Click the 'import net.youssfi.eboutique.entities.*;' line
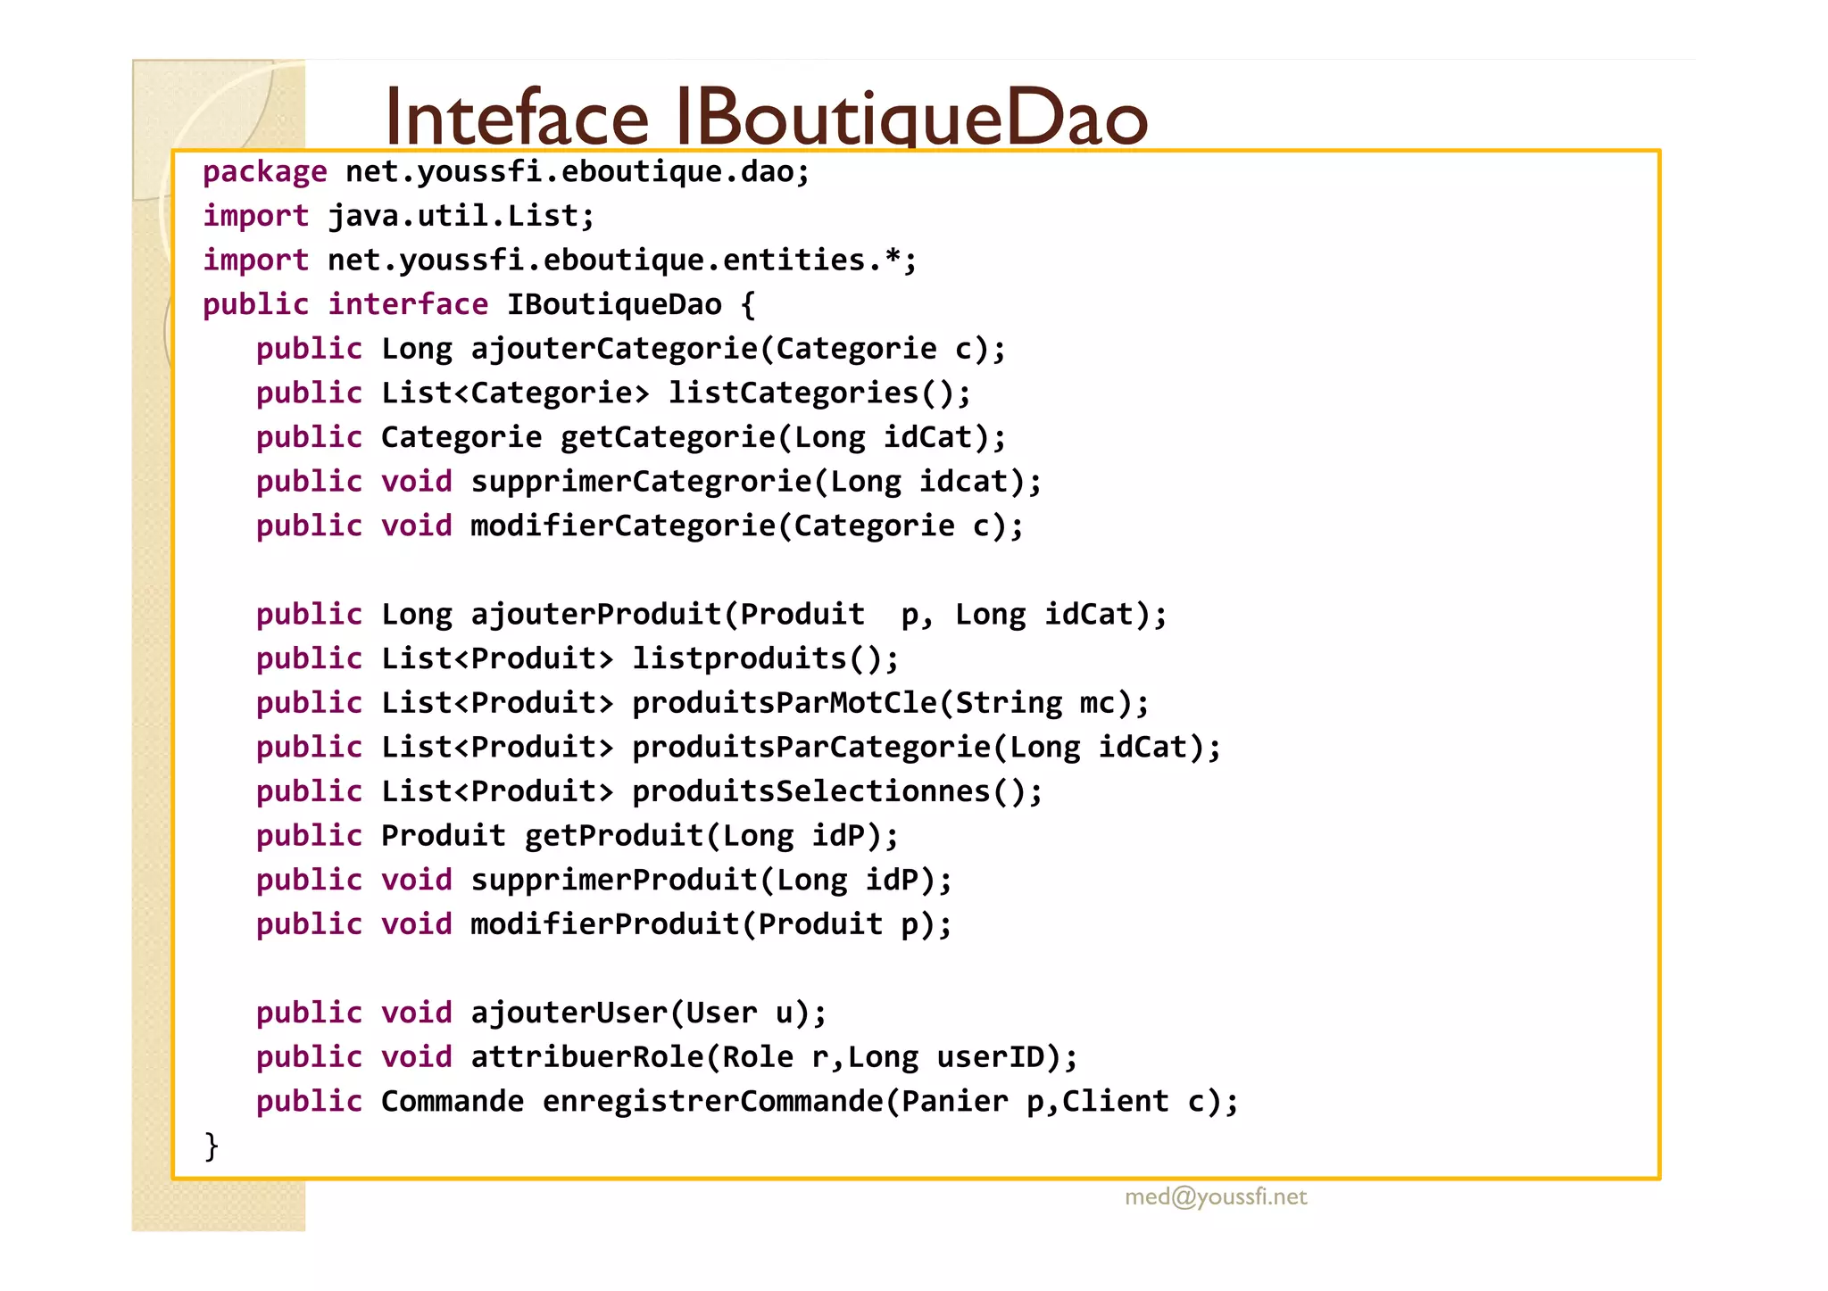This screenshot has height=1291, width=1828. tap(560, 260)
